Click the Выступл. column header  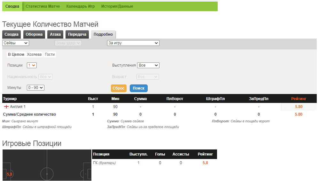[x=138, y=154]
